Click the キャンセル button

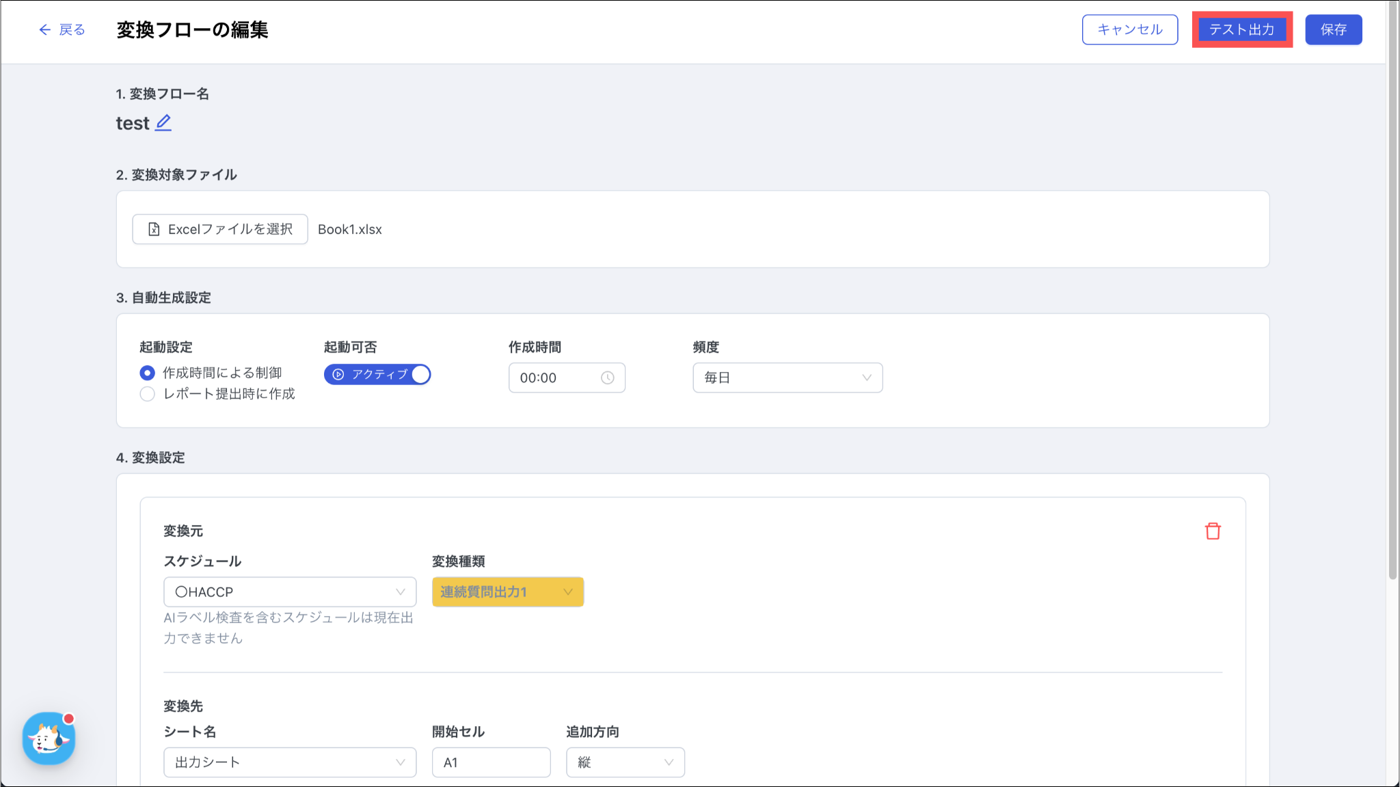(1129, 29)
